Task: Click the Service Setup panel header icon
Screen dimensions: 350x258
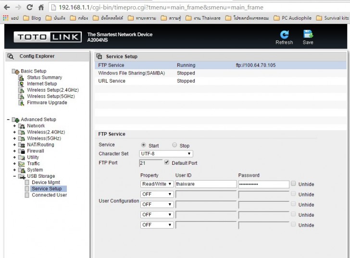Action: point(99,56)
